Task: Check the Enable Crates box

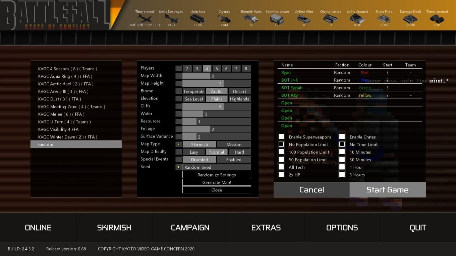Action: coord(342,137)
